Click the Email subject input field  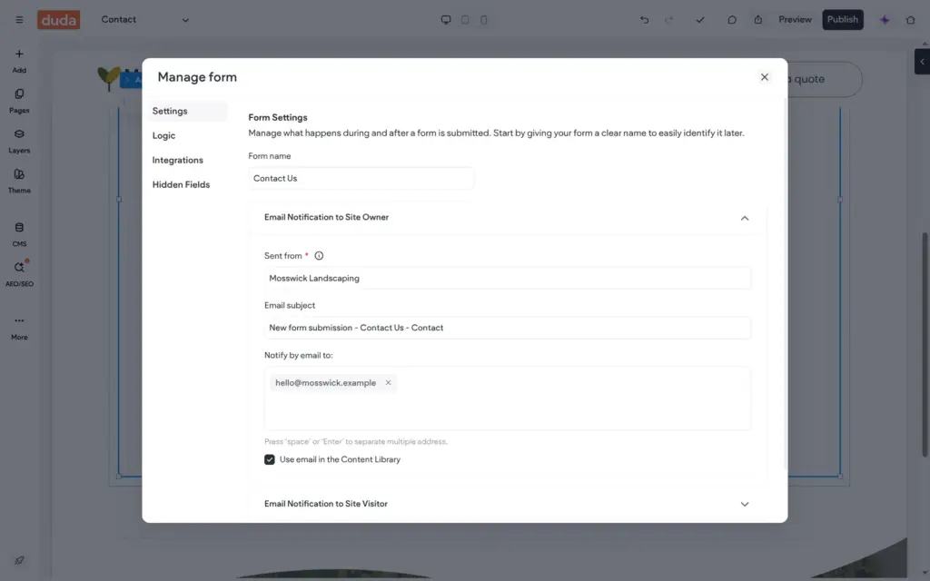(x=507, y=328)
